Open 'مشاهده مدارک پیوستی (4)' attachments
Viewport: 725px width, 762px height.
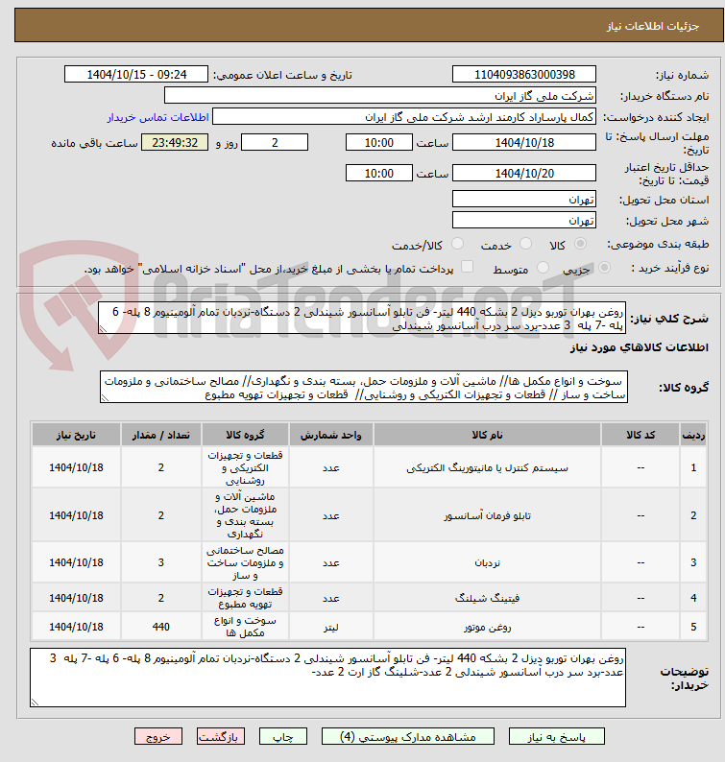click(x=408, y=737)
